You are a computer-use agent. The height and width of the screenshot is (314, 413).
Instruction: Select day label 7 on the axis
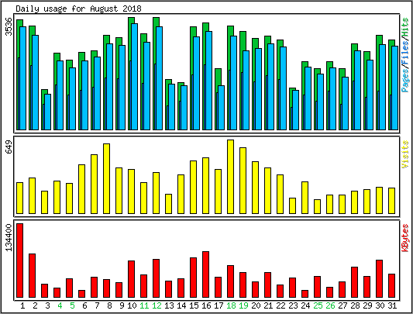tap(97, 305)
